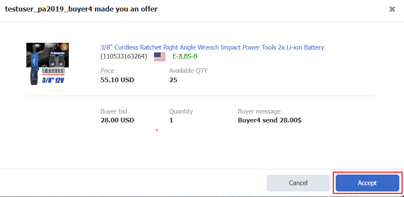Click the Available QTY label
The width and height of the screenshot is (404, 197).
coord(188,71)
